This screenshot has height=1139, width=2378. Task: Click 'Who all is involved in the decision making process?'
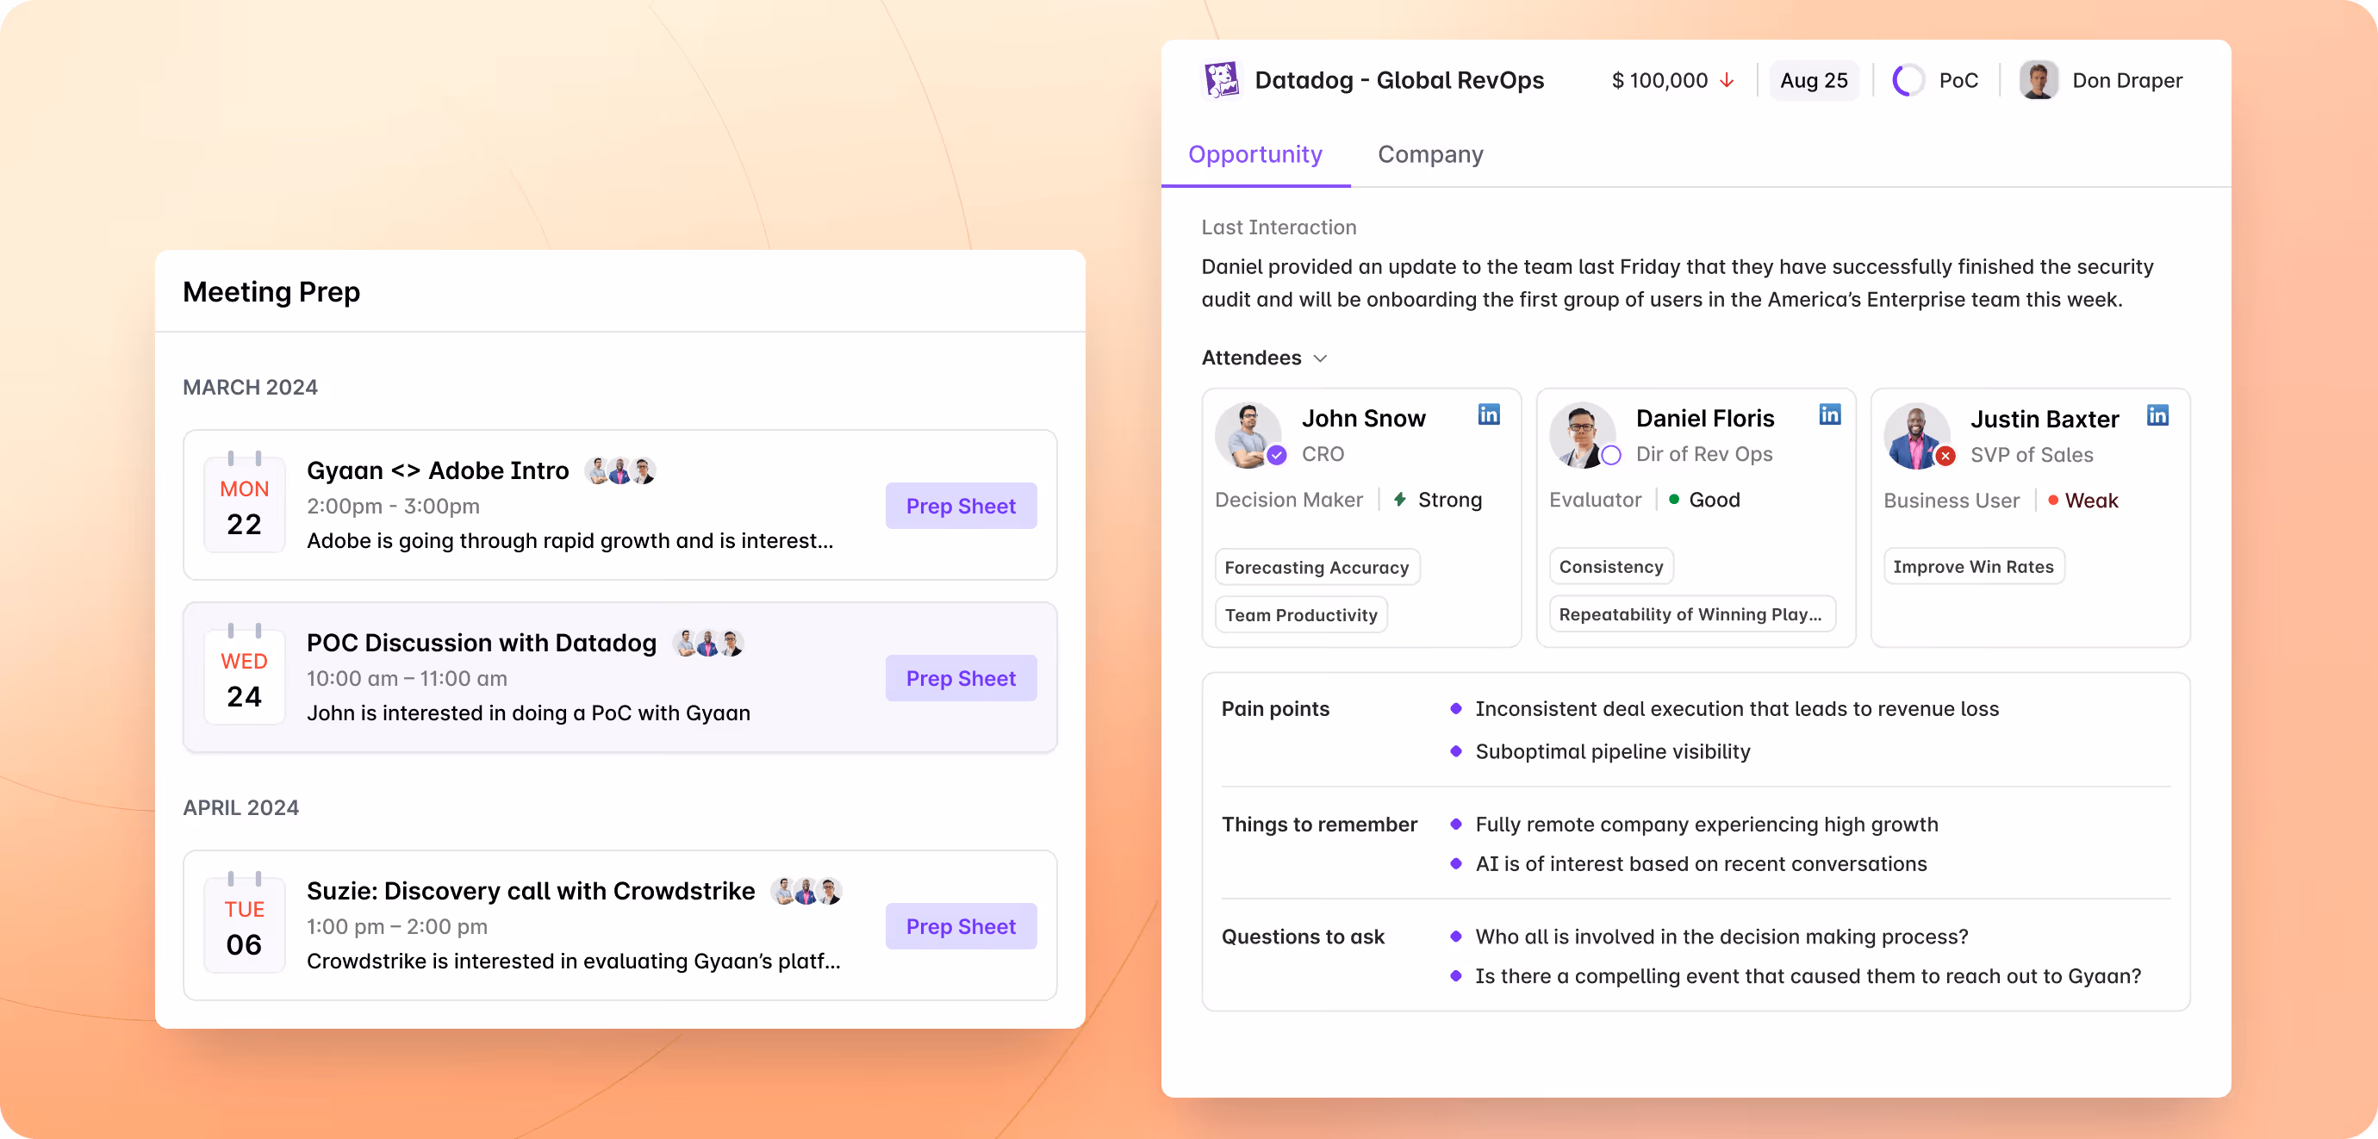coord(1721,937)
